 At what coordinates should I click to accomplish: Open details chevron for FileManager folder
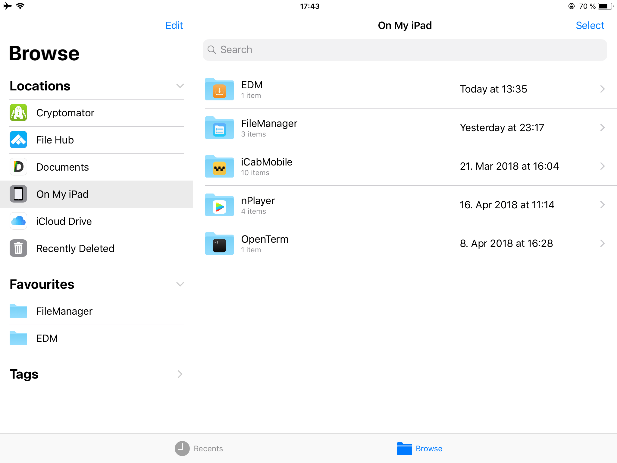pos(602,128)
